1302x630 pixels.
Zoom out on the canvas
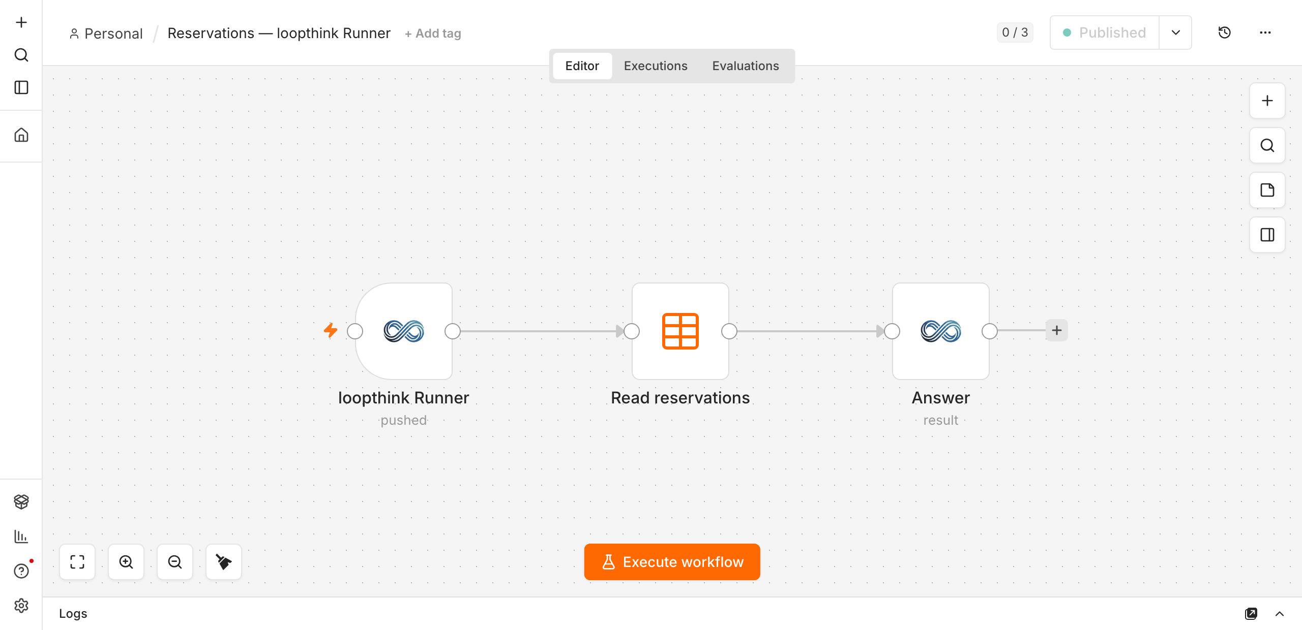pyautogui.click(x=175, y=562)
